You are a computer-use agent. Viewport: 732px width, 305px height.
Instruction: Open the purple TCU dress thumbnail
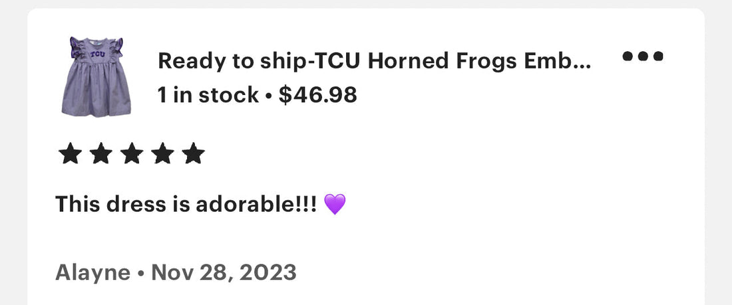coord(96,77)
